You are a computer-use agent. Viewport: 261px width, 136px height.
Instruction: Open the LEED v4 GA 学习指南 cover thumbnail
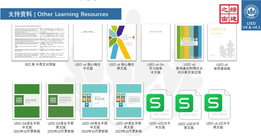click(x=155, y=42)
